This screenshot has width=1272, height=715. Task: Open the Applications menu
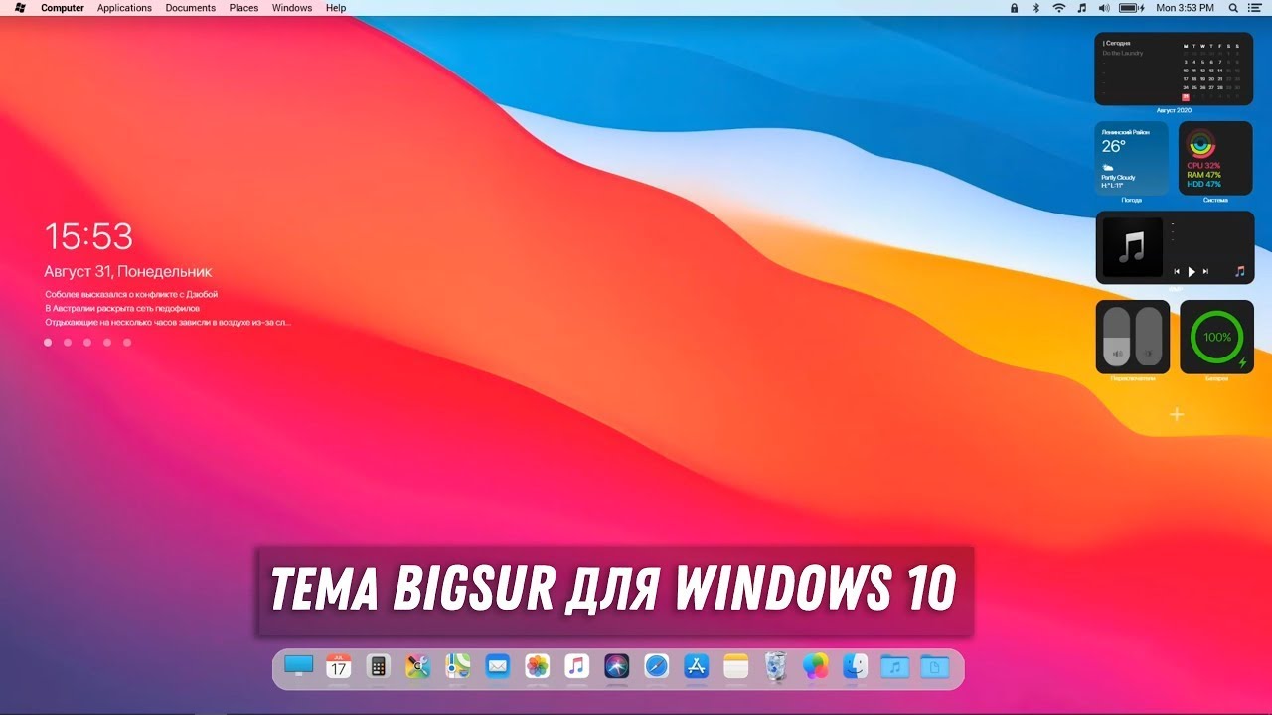124,8
